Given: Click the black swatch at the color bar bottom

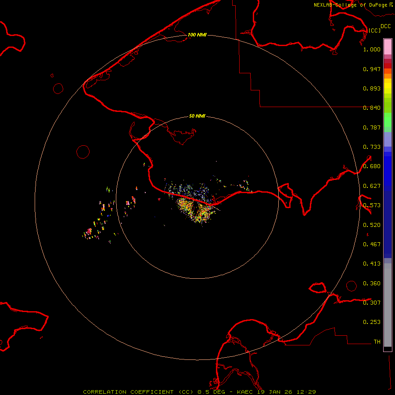Looking at the screenshot, I should pyautogui.click(x=388, y=349).
